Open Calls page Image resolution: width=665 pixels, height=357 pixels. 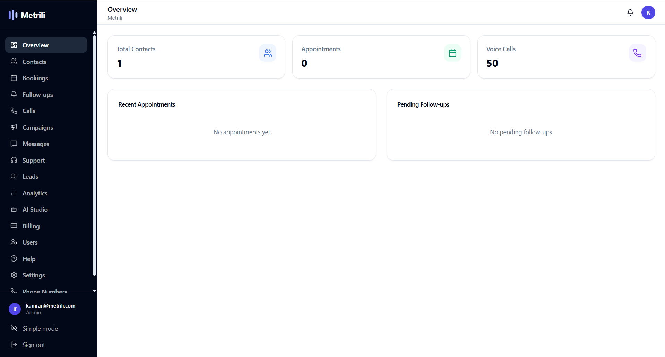coord(46,111)
